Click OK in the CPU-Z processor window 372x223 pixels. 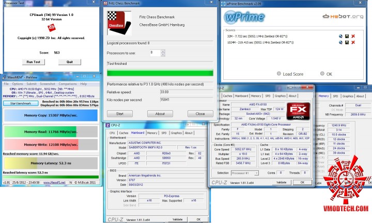(x=302, y=182)
